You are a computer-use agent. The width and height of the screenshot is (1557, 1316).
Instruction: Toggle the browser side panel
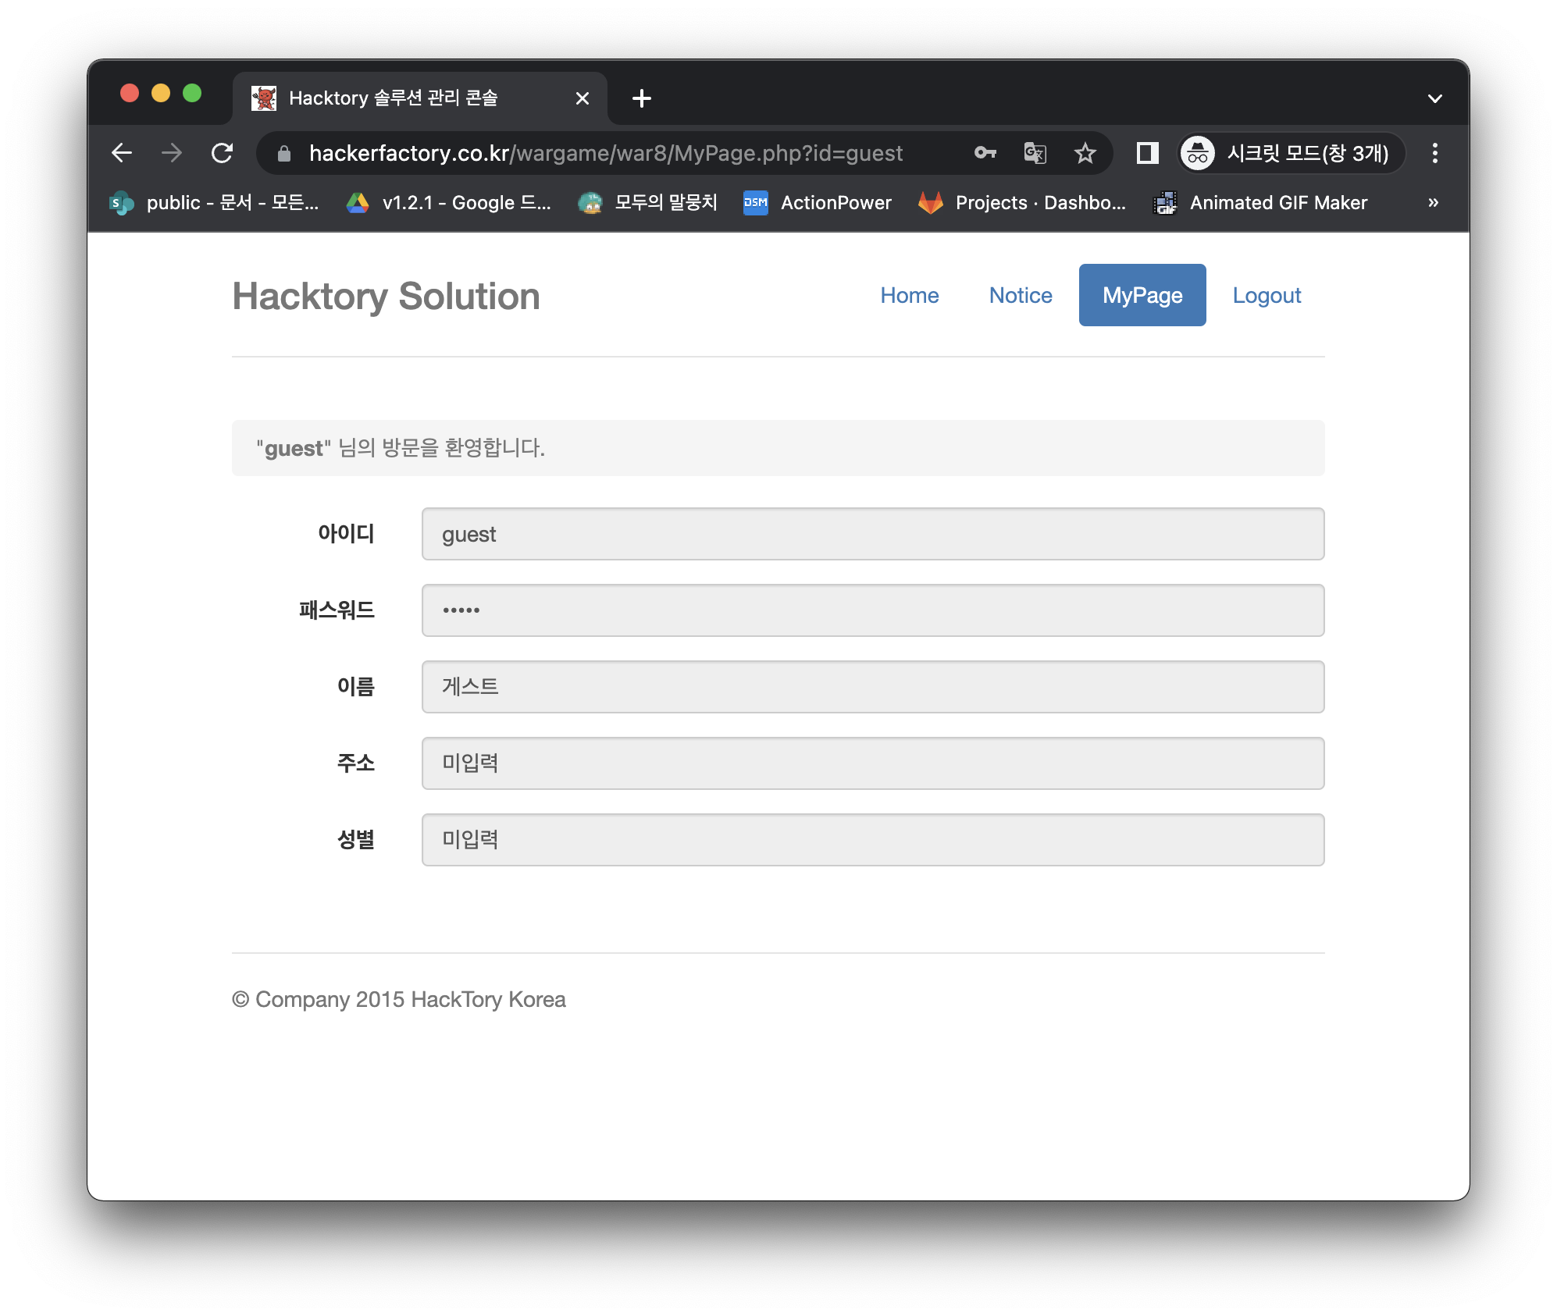(1146, 153)
